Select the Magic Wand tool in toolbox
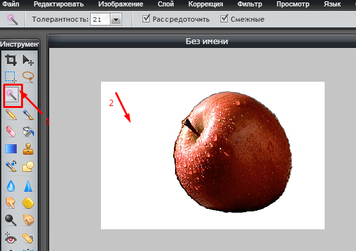The height and width of the screenshot is (251, 356). click(12, 95)
